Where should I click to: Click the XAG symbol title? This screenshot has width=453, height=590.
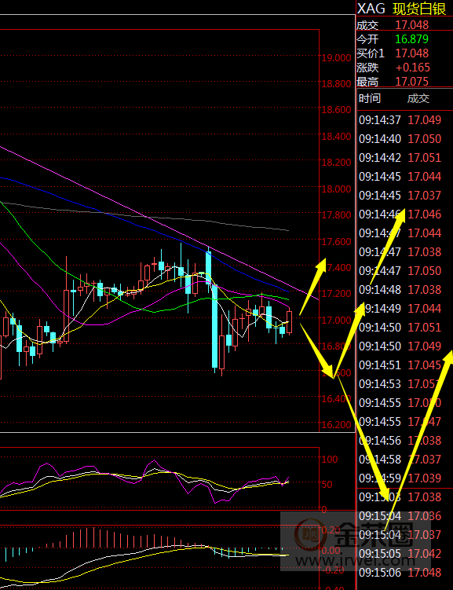(x=371, y=9)
